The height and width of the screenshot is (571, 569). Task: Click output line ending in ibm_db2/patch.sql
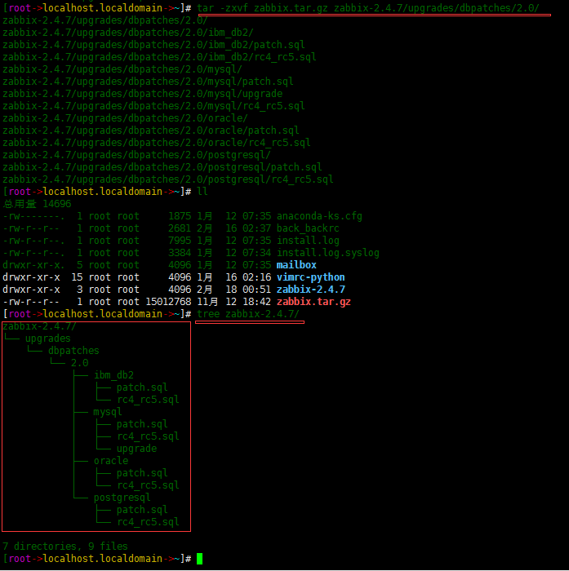pos(153,45)
